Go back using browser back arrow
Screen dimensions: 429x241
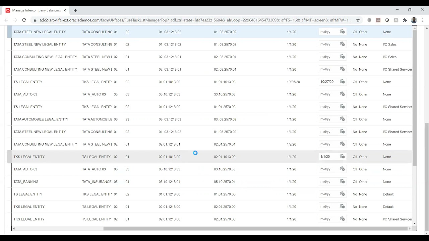pyautogui.click(x=6, y=20)
